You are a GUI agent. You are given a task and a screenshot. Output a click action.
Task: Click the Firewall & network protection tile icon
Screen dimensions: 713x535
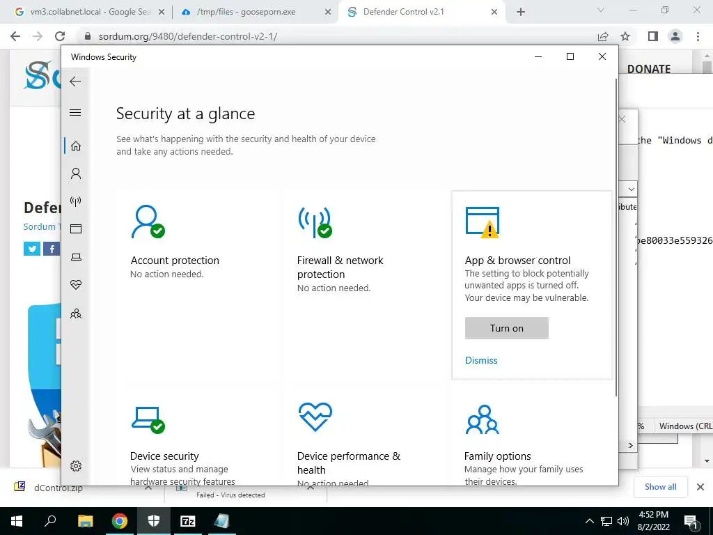click(x=315, y=222)
